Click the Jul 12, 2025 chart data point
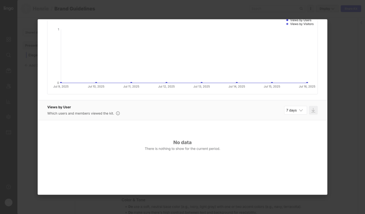365x214 pixels. coord(167,83)
